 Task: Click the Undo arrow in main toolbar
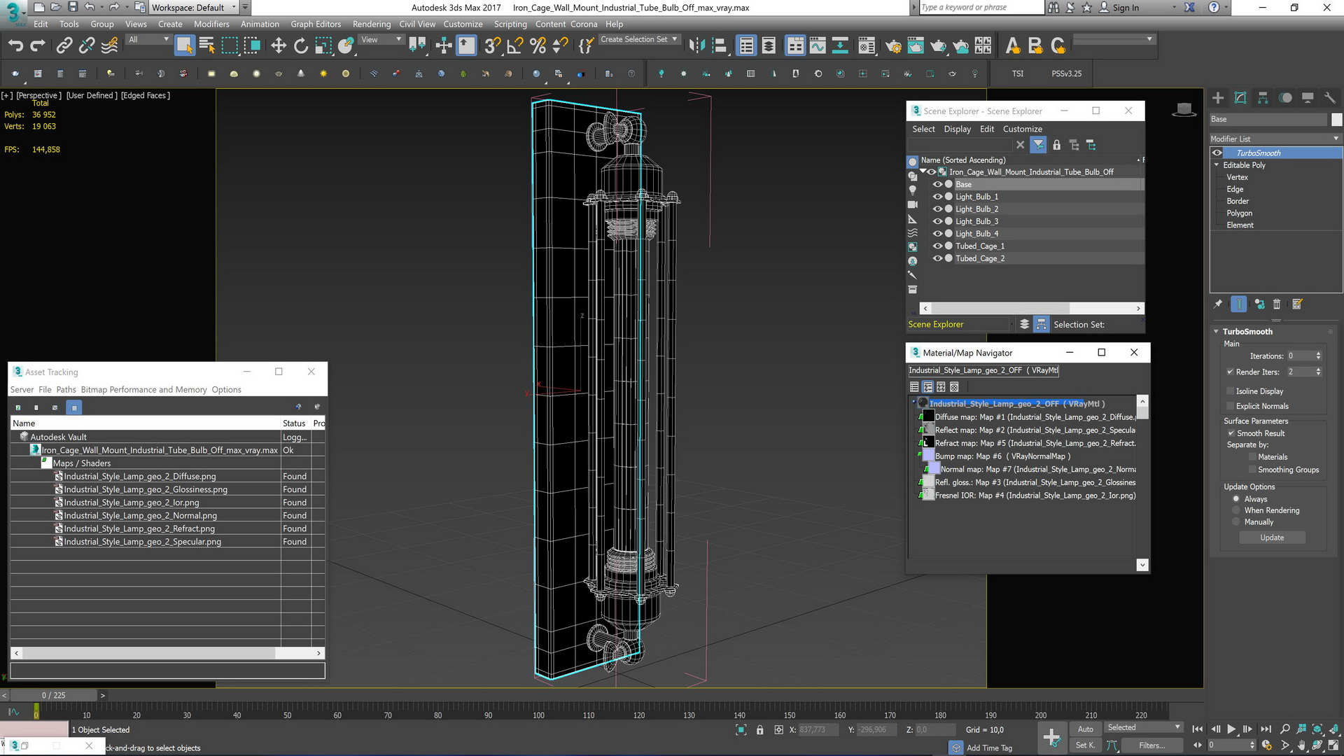(15, 46)
